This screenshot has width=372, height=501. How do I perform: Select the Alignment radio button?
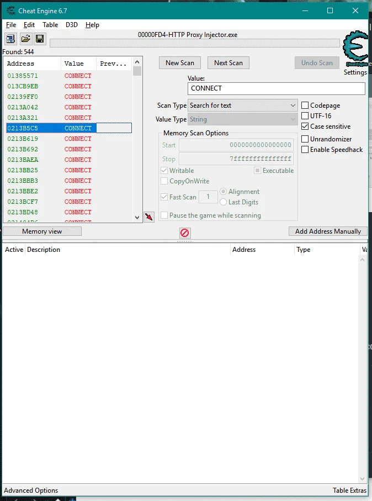(x=223, y=191)
